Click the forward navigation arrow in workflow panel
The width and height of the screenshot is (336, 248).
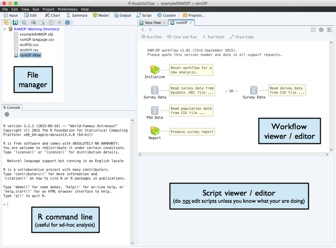click(150, 30)
